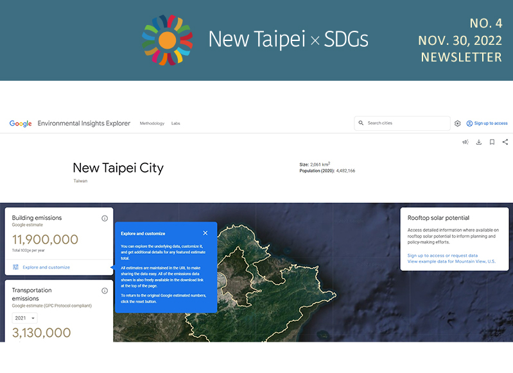Click Explore and customize link
Viewport: 513px width, 373px height.
pyautogui.click(x=46, y=267)
